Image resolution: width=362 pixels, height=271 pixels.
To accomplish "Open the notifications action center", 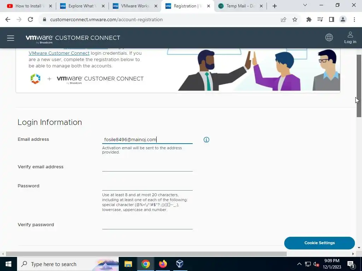I will pos(351,264).
